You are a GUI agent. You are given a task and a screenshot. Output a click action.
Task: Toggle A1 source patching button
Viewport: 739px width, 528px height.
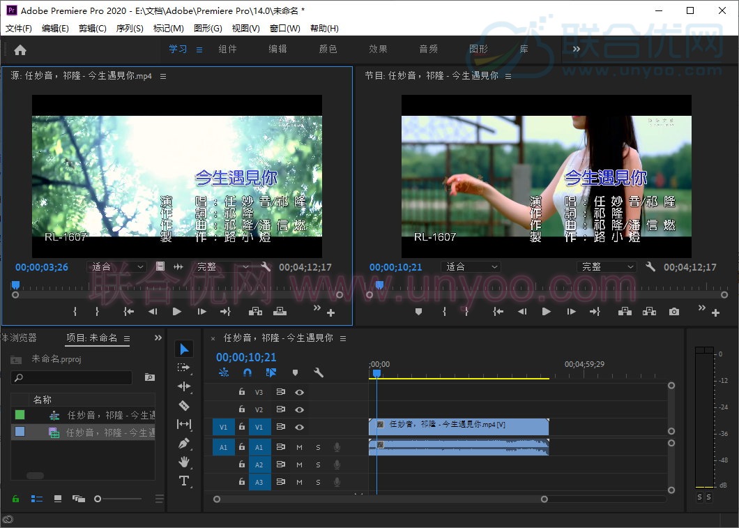tap(223, 447)
